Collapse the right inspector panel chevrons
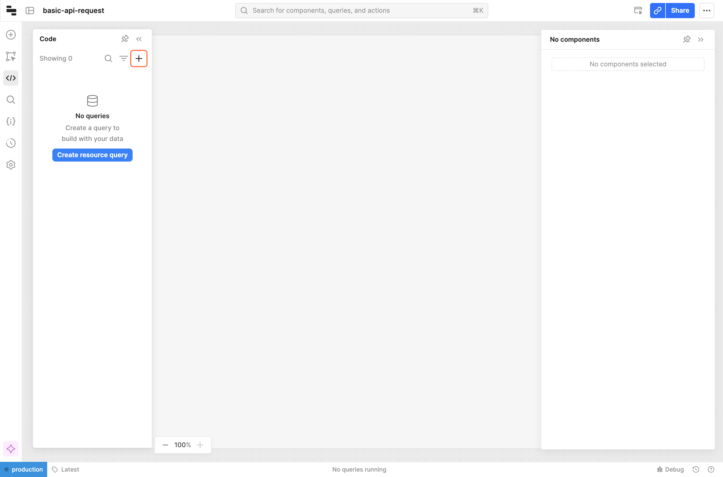Screen dimensions: 723x477 [x=701, y=40]
